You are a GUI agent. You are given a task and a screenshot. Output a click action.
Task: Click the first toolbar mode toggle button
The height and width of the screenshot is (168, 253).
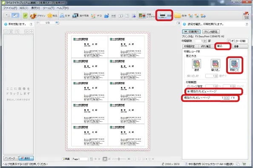click(8, 16)
